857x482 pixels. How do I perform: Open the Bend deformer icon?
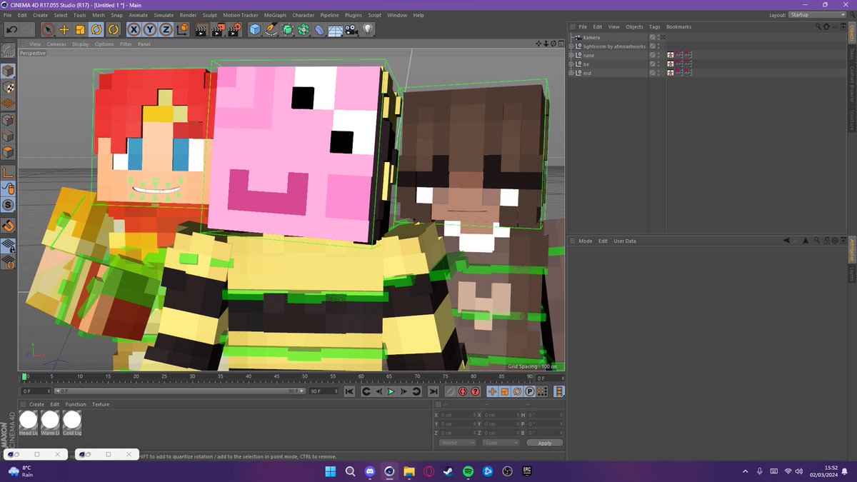click(319, 29)
